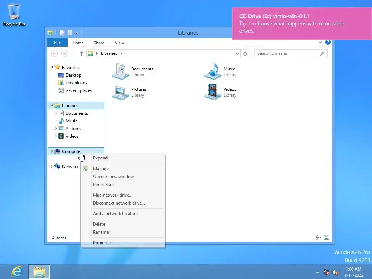The width and height of the screenshot is (372, 279).
Task: Open Properties from the context menu
Action: [123, 242]
